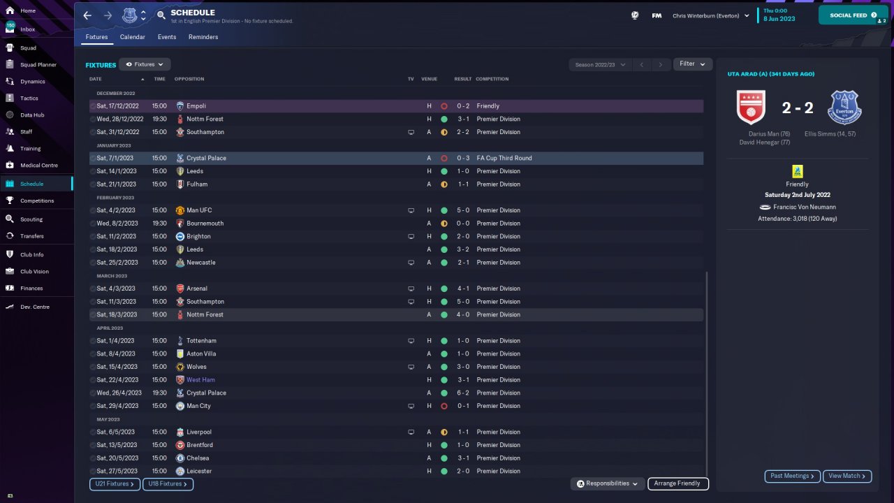
Task: Open the Social Feed button
Action: [x=853, y=15]
